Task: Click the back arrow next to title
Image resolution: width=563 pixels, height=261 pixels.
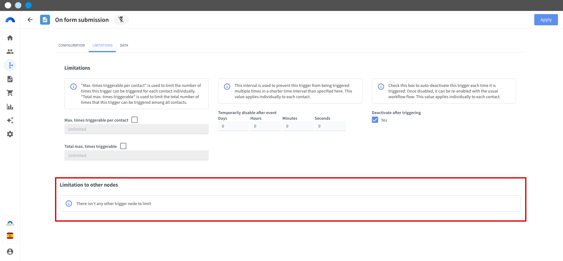Action: click(30, 20)
